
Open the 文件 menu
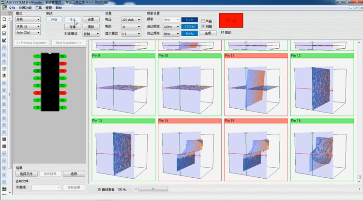[12, 8]
